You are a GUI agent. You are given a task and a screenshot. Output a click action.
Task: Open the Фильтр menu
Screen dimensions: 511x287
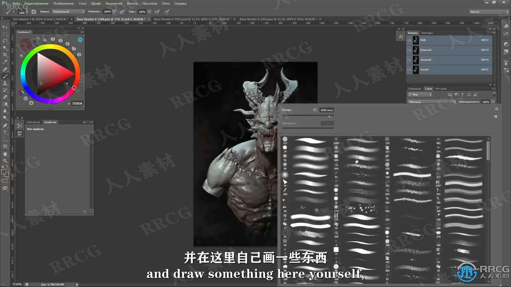[132, 3]
